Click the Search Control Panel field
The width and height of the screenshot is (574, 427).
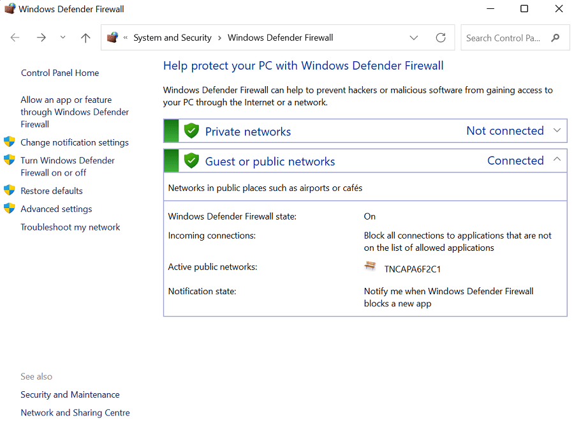504,38
